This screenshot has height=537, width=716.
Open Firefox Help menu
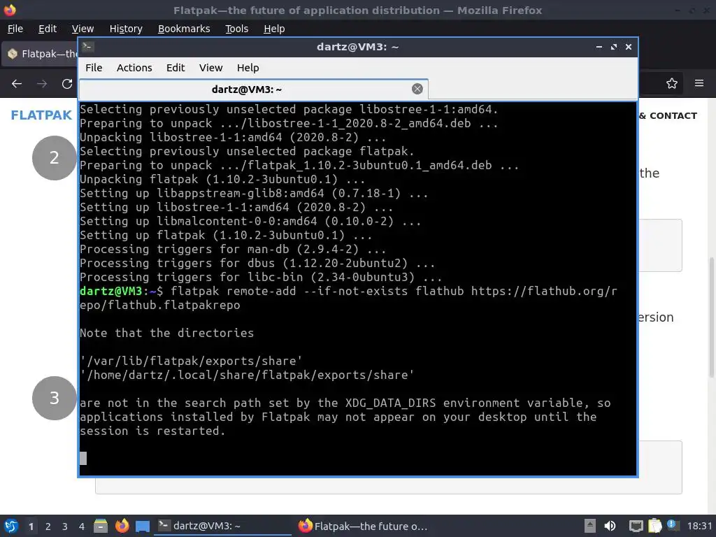274,28
